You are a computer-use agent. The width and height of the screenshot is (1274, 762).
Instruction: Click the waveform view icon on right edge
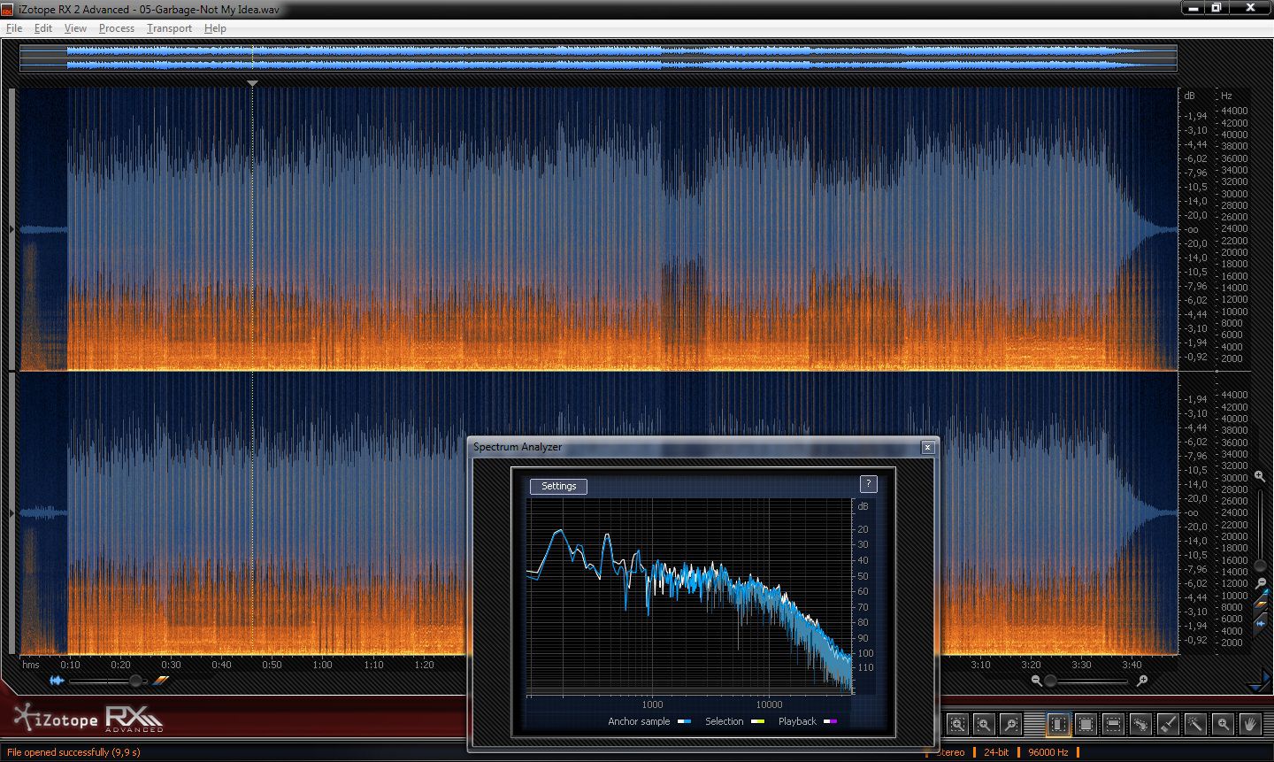click(x=1262, y=624)
